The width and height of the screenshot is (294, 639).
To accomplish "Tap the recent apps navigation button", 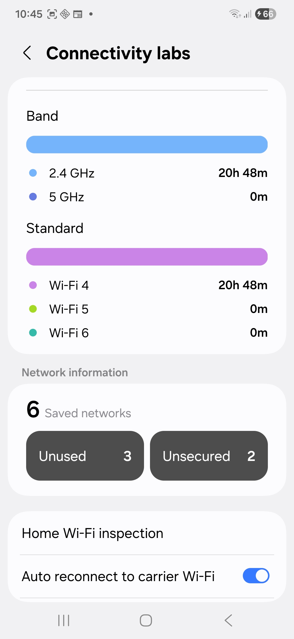I will point(64,620).
